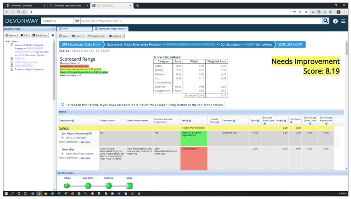Click the browser back arrow

pyautogui.click(x=7, y=12)
